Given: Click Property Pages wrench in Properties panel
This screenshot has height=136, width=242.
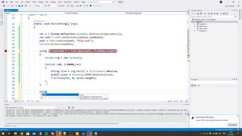Looking at the screenshot, I should tap(199, 85).
